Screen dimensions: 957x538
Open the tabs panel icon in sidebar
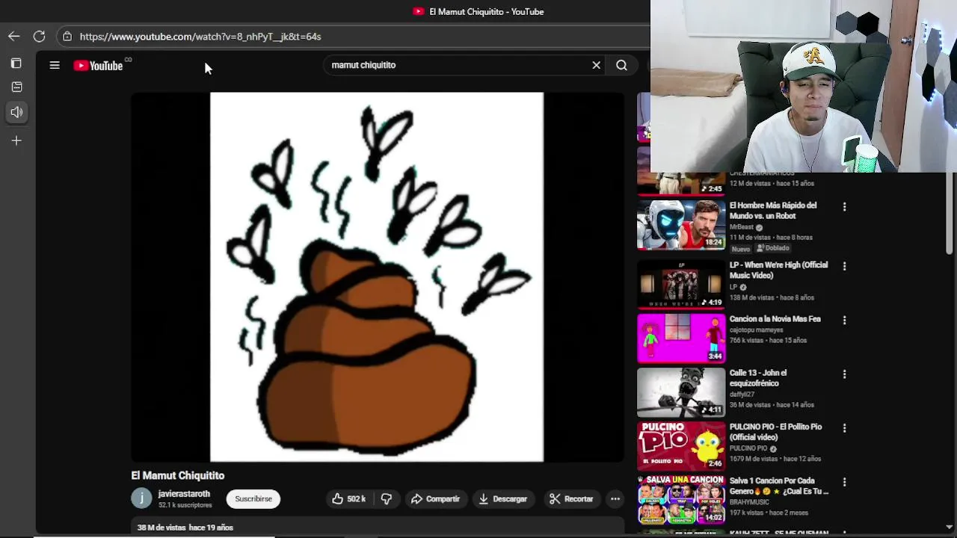16,64
